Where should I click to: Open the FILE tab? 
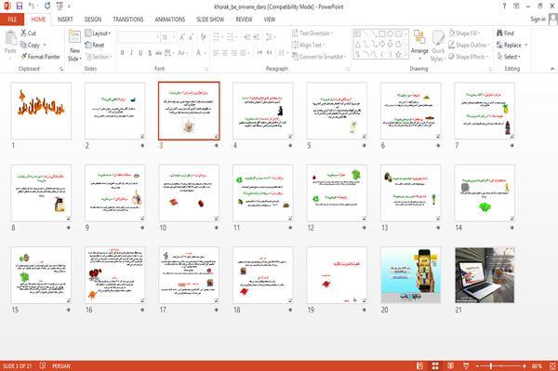coord(12,20)
